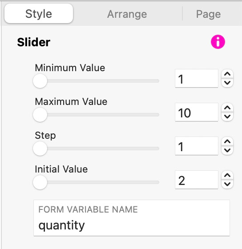Click the Form Variable Name field

132,218
